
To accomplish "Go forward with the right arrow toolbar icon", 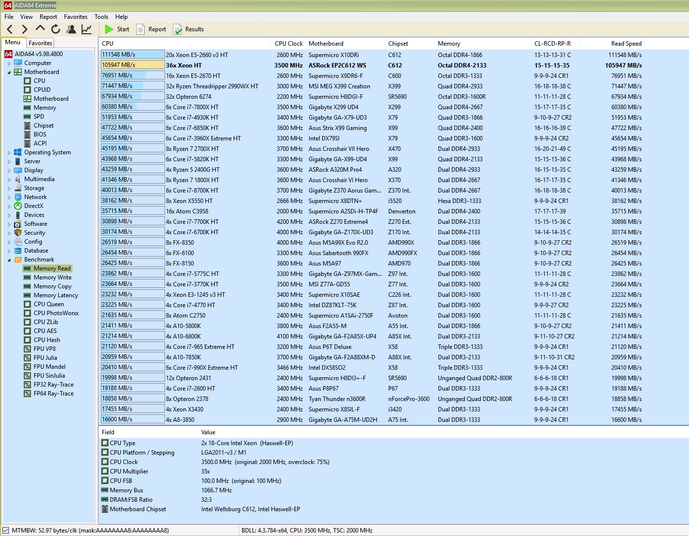I will 25,29.
